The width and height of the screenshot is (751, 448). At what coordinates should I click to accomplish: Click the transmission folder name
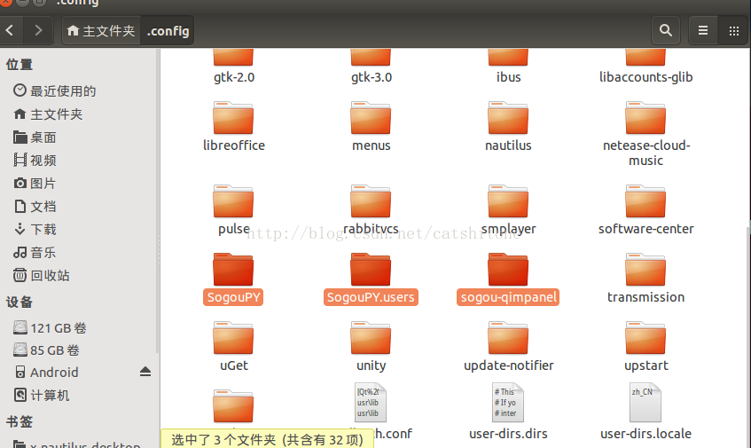coord(645,297)
